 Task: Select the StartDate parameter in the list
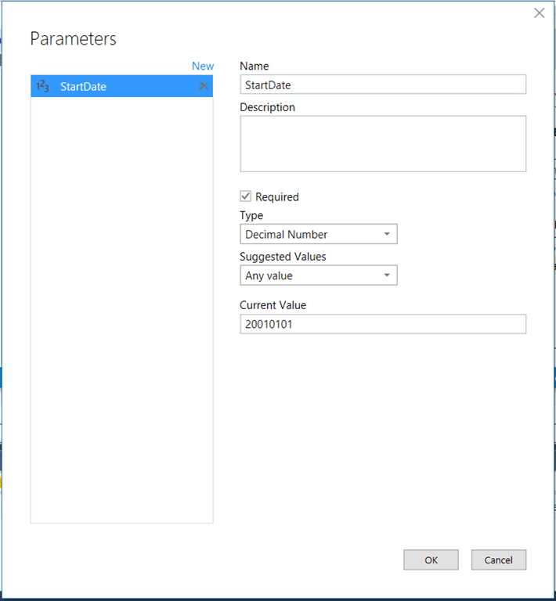pyautogui.click(x=122, y=86)
